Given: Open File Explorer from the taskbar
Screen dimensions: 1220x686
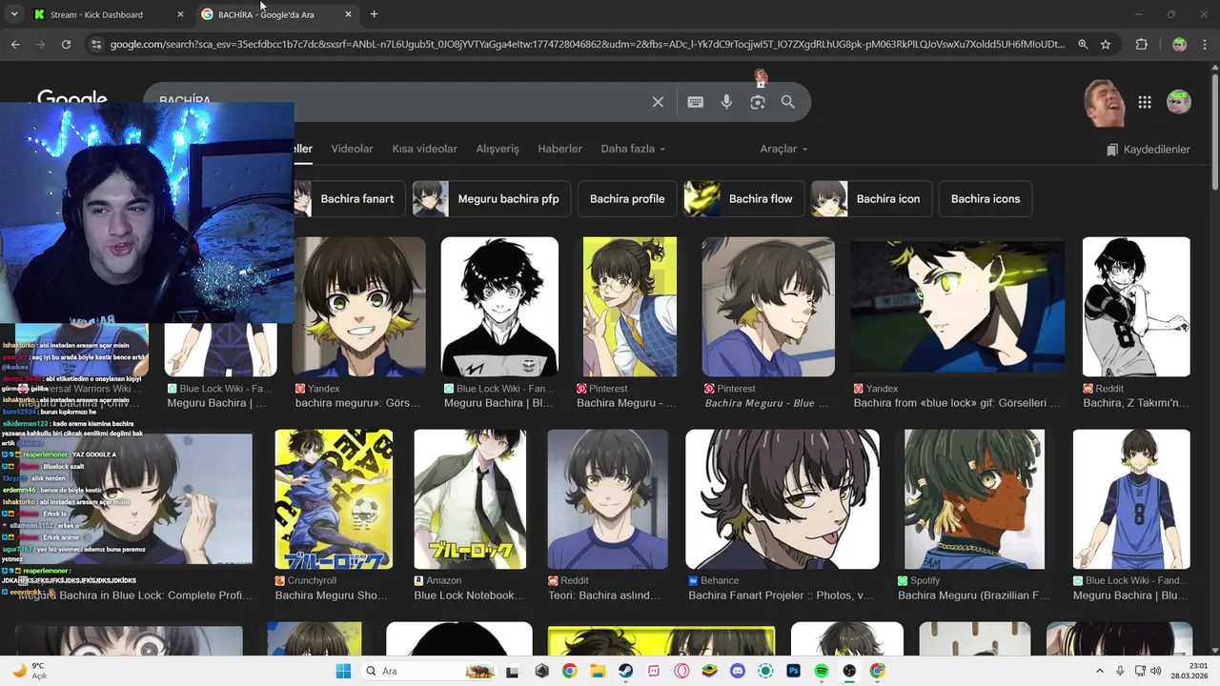Looking at the screenshot, I should 597,671.
